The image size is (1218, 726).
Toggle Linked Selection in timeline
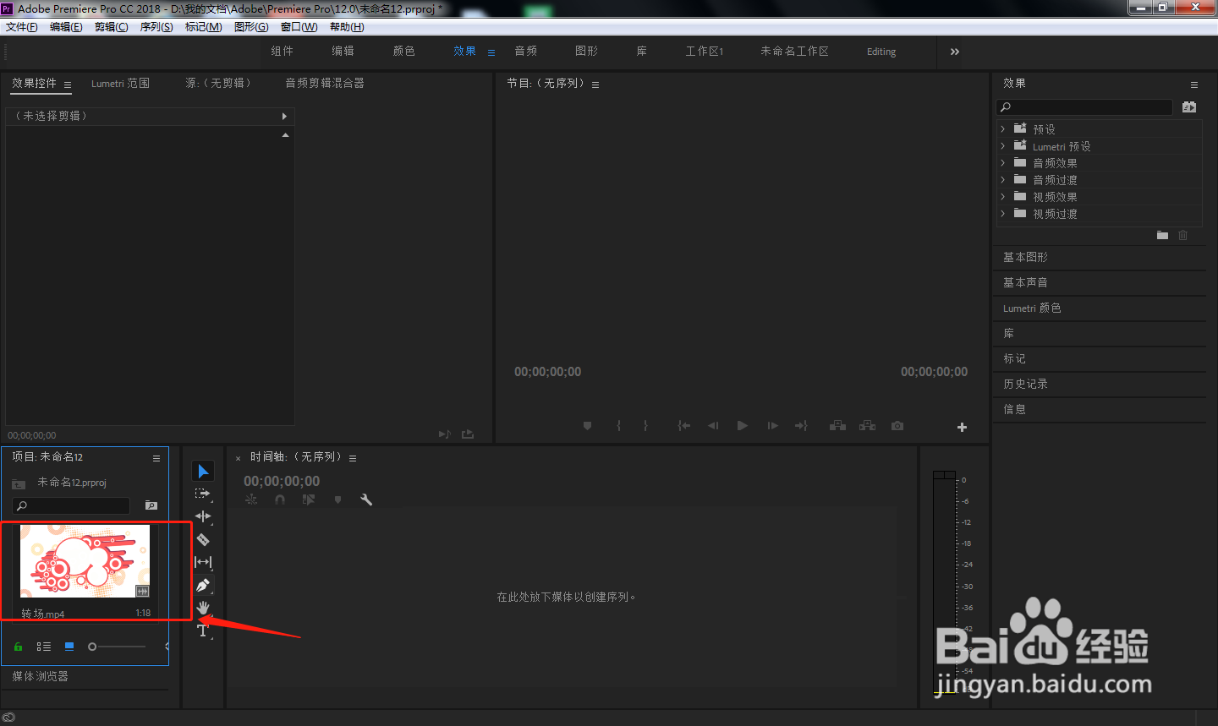(x=309, y=499)
